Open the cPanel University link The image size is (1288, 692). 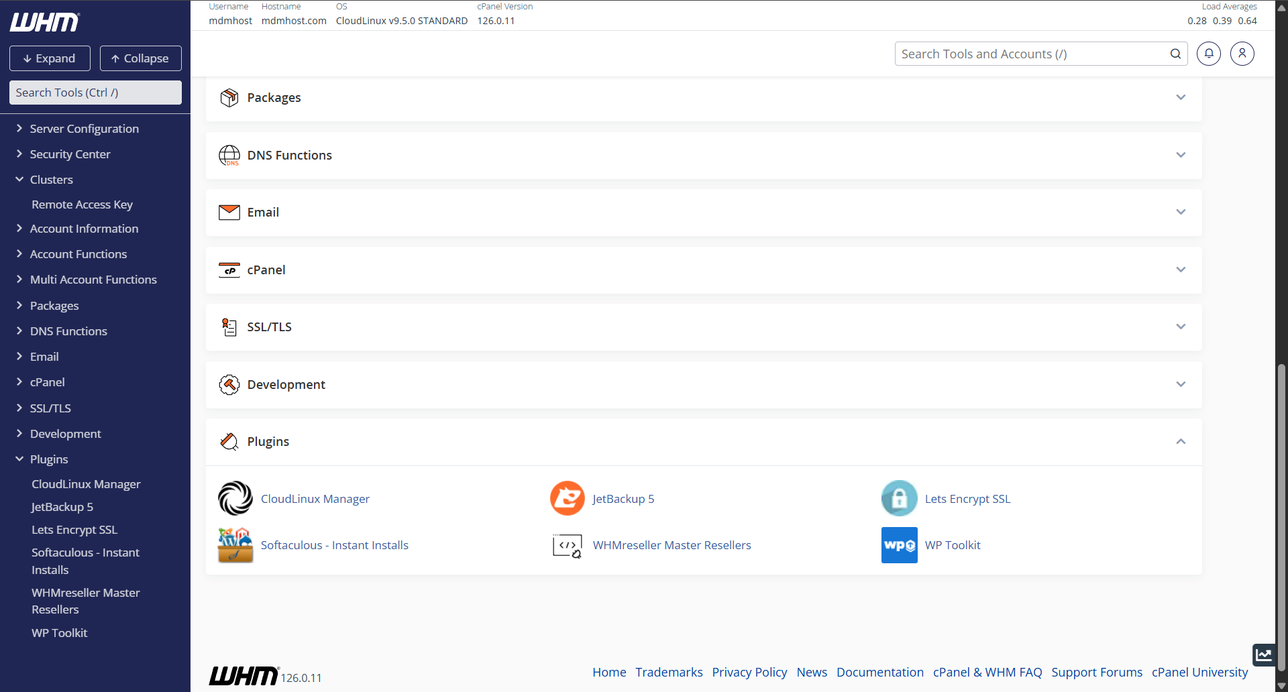coord(1199,672)
